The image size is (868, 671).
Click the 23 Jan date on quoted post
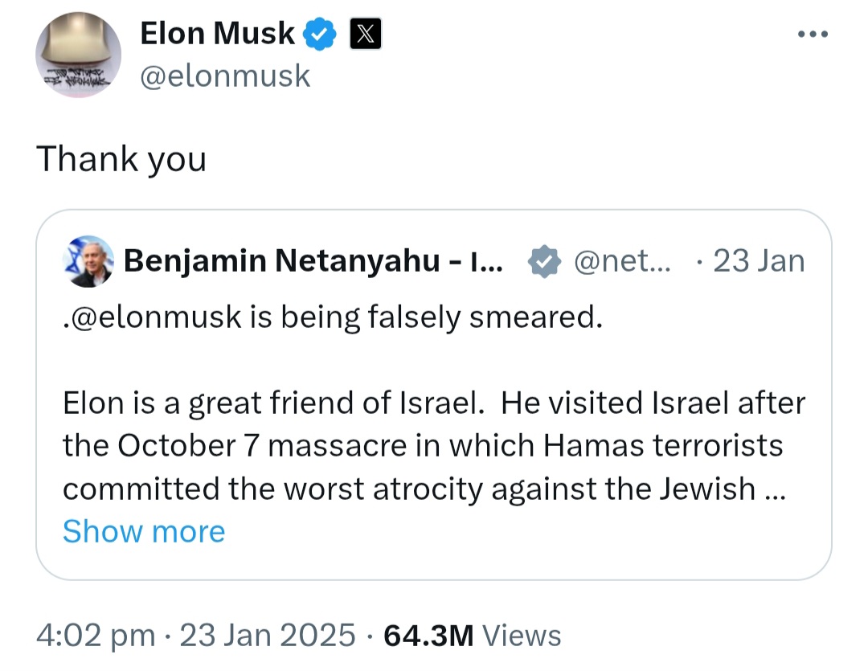tap(759, 260)
